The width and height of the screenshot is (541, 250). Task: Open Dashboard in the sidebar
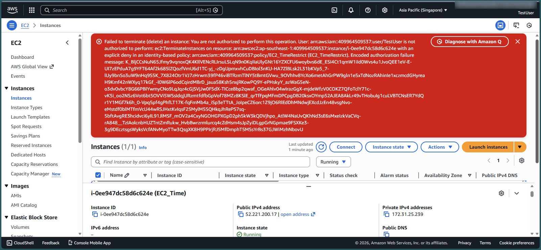click(22, 57)
